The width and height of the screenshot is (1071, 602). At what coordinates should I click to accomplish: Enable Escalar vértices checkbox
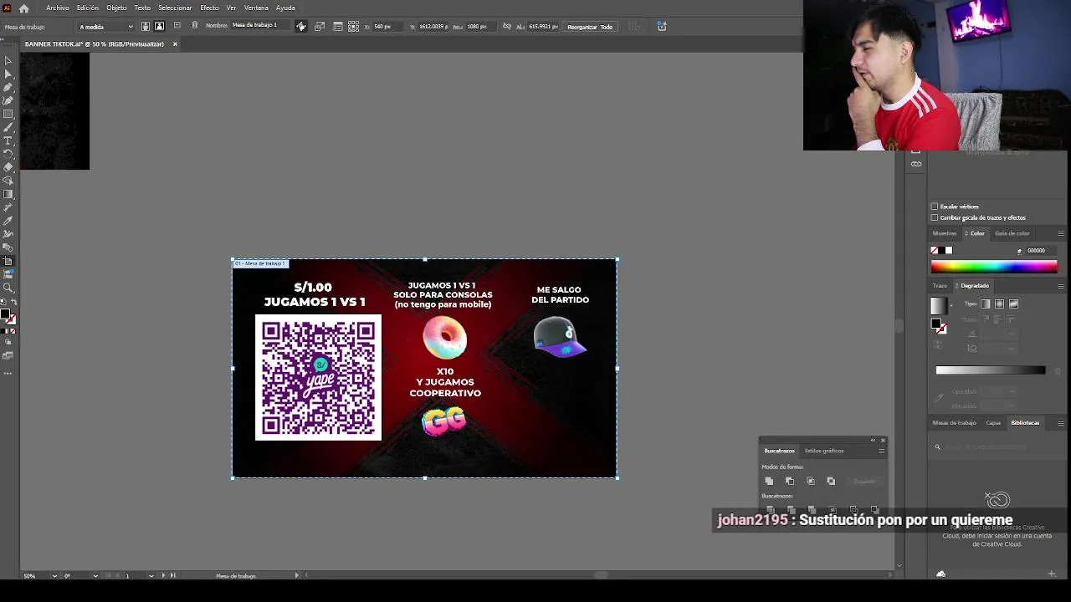935,207
